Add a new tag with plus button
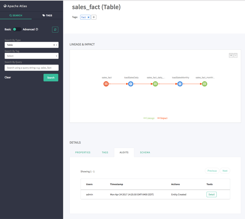This screenshot has height=219, width=245. (x=94, y=17)
